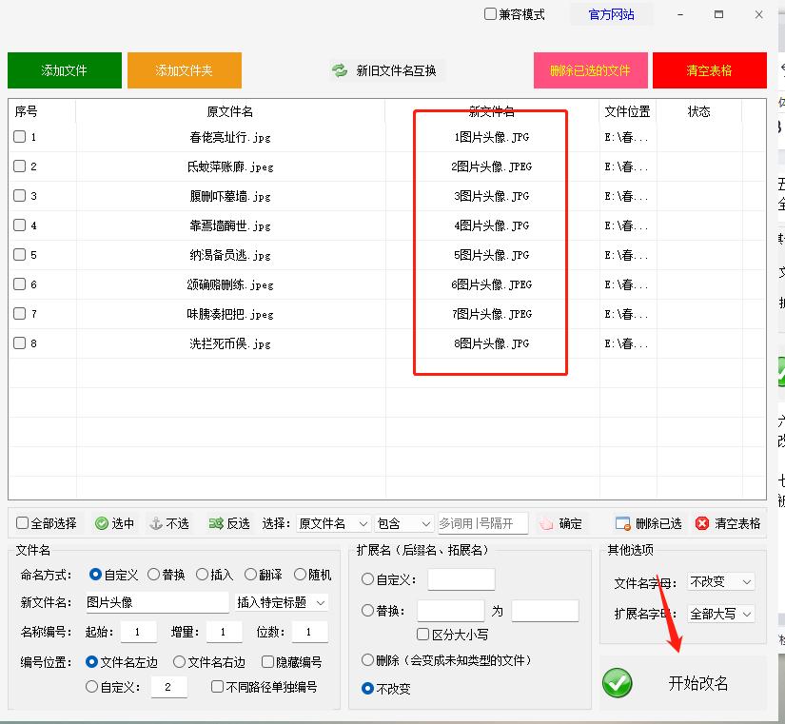Expand the 插入特定标题 dropdown
This screenshot has width=785, height=724.
click(x=282, y=602)
